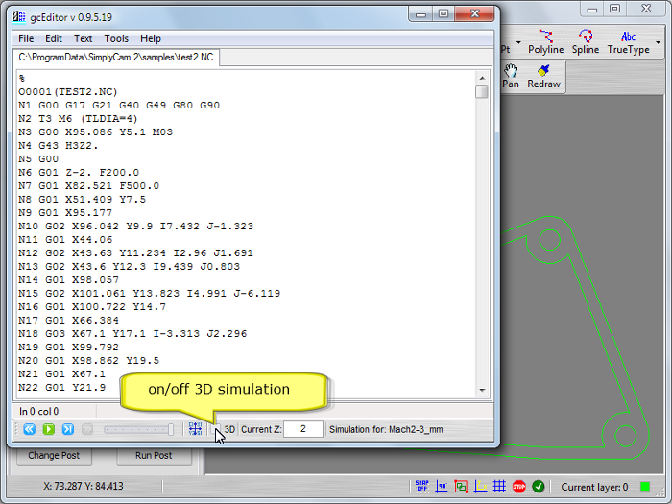Click the Redraw tool

tap(543, 77)
